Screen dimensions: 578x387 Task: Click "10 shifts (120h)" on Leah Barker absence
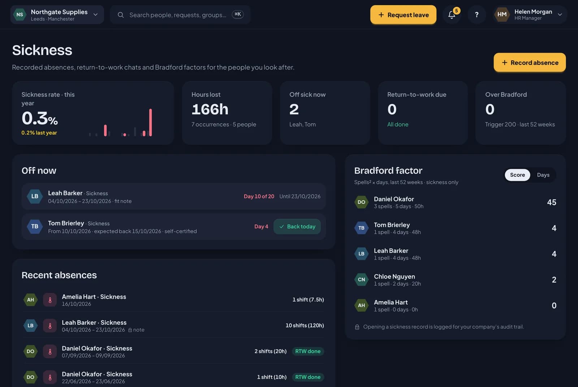(x=305, y=326)
